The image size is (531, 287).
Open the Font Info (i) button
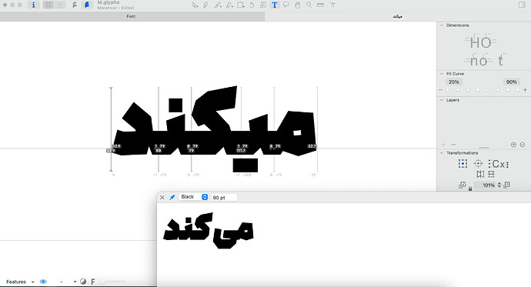pos(33,5)
